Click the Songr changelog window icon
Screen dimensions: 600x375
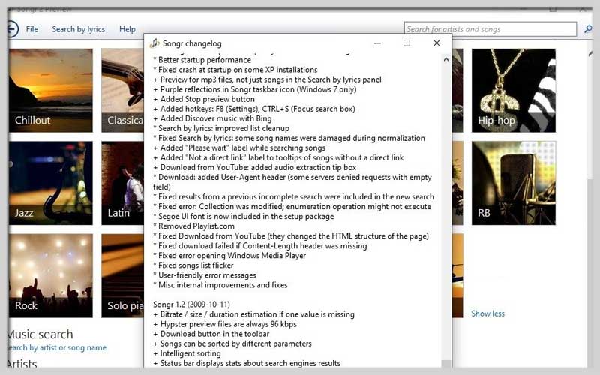tap(154, 43)
